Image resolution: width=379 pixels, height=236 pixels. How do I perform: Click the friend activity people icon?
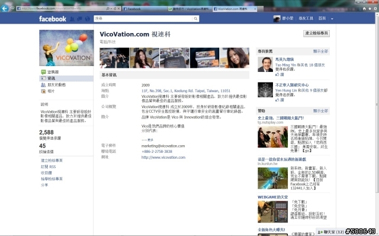[x=43, y=85]
